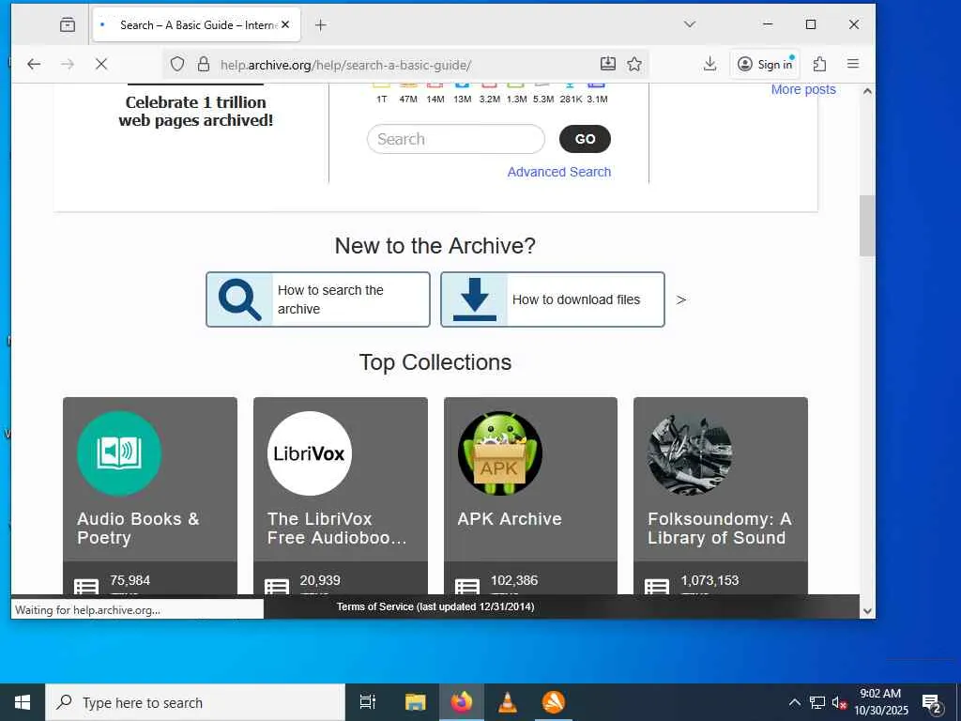This screenshot has width=961, height=721.
Task: Click the 1T web pages stat
Action: coord(381,99)
